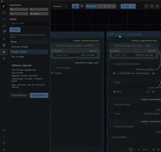Click the Name column header in the library list

(x=14, y=42)
